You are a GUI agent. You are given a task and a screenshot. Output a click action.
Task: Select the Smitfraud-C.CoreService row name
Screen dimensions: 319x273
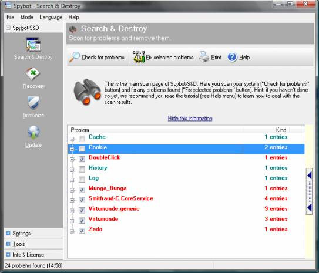[x=121, y=198]
